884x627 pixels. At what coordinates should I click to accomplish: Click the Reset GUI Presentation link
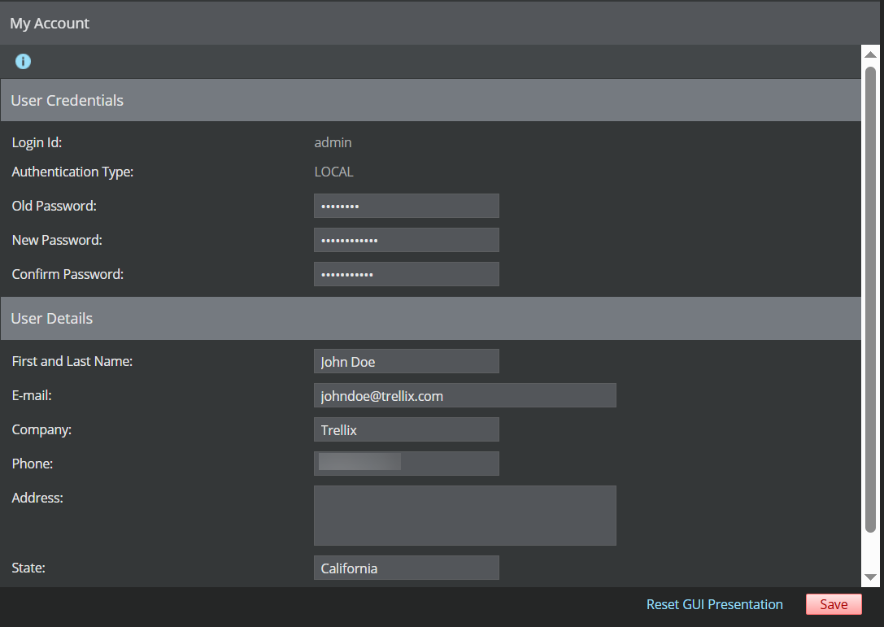[x=714, y=604]
